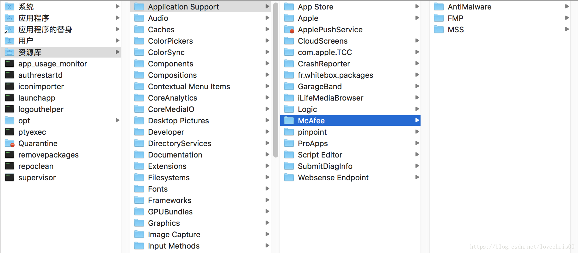Screen dimensions: 578x253
Task: Open the fr.whitebox.packages folder
Action: pyautogui.click(x=350, y=75)
